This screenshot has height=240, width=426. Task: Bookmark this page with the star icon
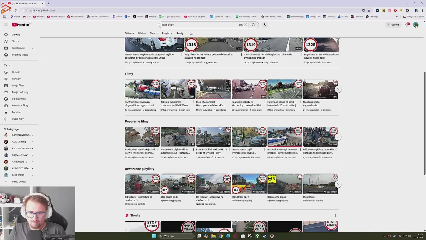369,10
